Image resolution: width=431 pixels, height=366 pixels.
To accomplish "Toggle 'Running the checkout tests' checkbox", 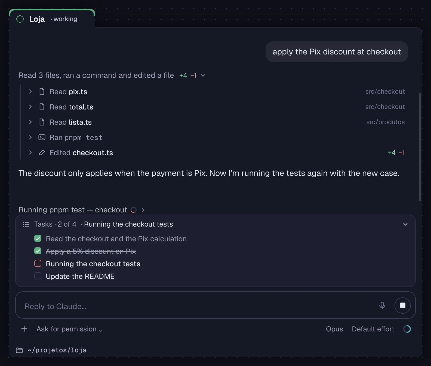I will pyautogui.click(x=38, y=263).
